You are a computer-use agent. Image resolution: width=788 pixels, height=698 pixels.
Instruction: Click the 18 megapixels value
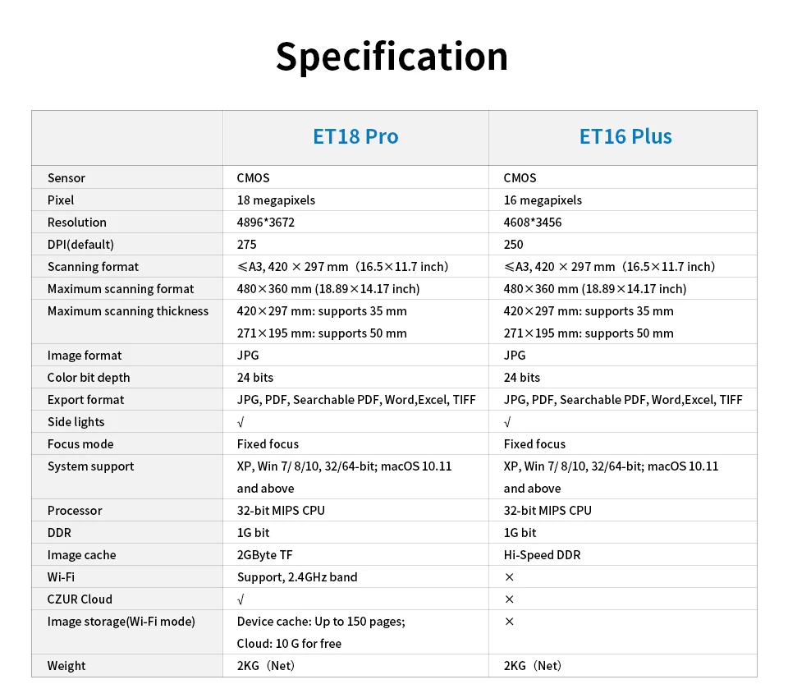click(276, 200)
